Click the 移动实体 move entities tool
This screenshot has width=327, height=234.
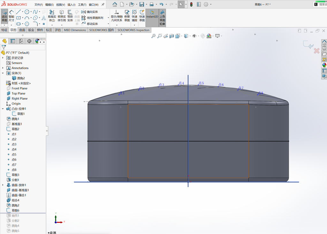click(90, 24)
